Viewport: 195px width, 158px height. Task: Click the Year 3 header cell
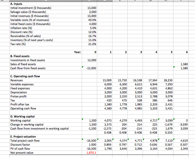click(x=135, y=52)
